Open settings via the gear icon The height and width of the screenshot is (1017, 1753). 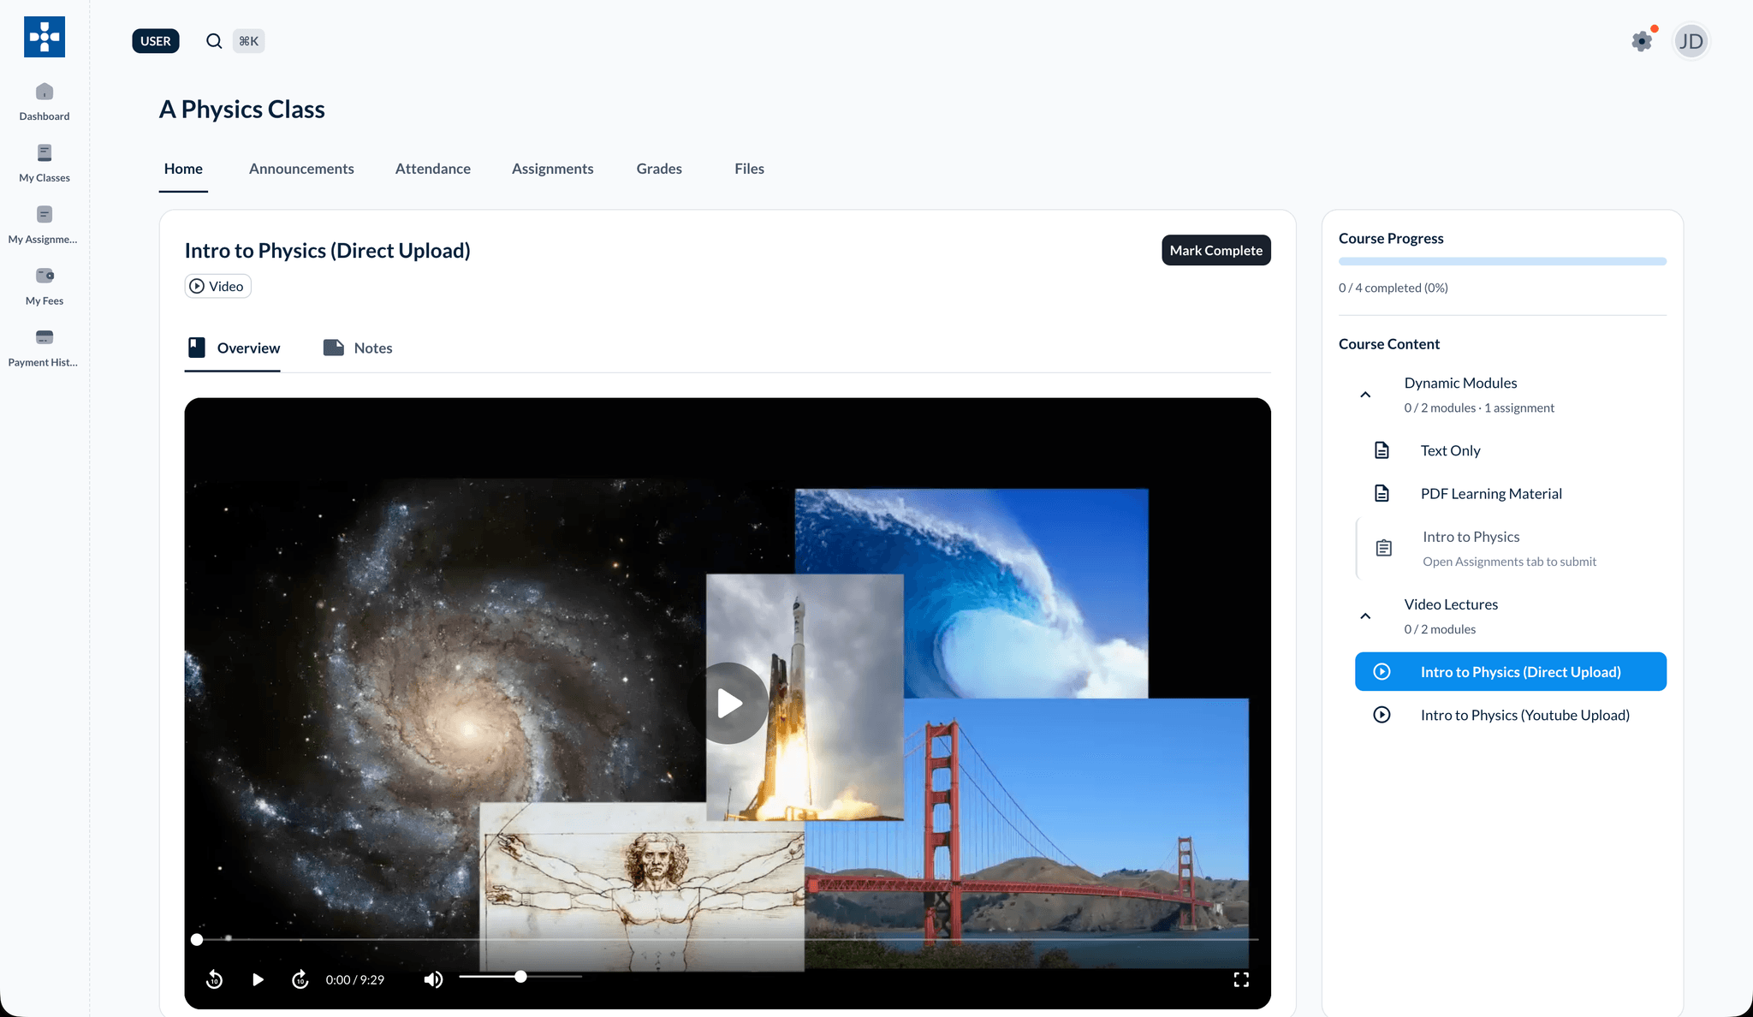(1642, 41)
